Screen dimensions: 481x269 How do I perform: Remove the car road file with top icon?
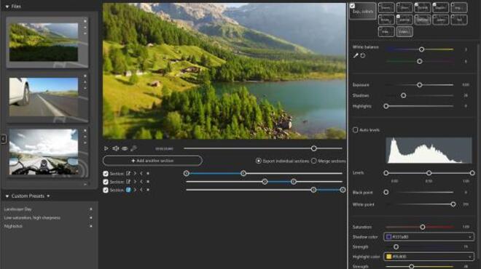(x=85, y=76)
